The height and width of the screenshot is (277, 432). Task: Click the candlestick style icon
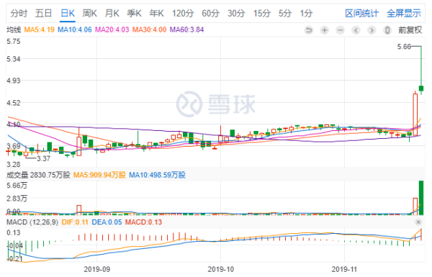[x=387, y=29]
